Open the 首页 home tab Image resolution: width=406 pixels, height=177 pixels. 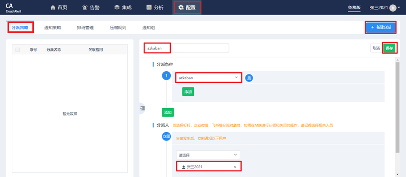coord(59,7)
